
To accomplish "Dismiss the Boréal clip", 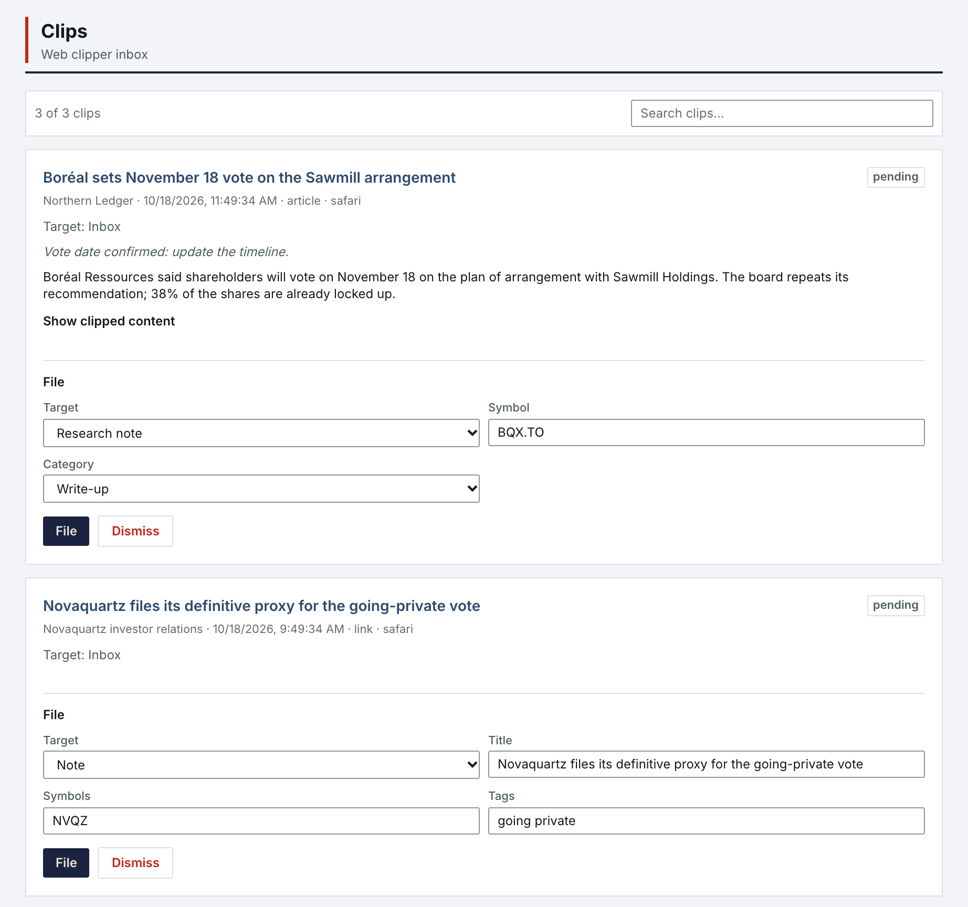I will point(135,531).
